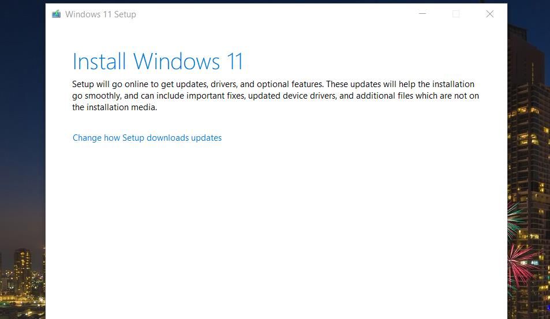550x319 pixels.
Task: Open the Change how Setup downloads updates link
Action: click(x=147, y=138)
